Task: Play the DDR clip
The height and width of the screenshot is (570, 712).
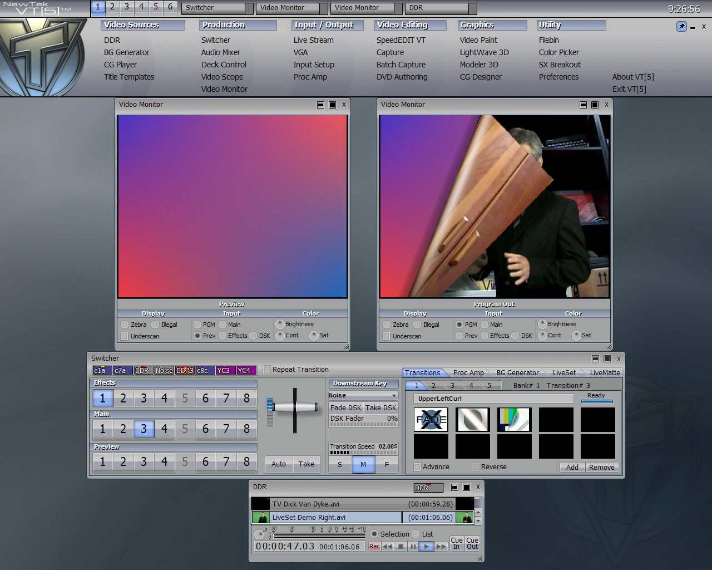Action: [x=427, y=547]
